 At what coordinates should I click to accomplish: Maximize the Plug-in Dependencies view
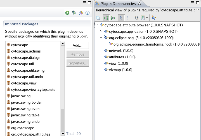coord(198,3)
